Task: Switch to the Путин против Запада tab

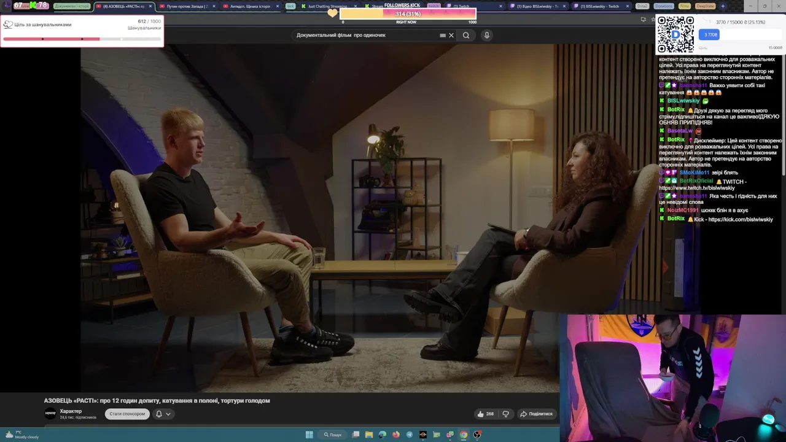Action: click(x=187, y=6)
